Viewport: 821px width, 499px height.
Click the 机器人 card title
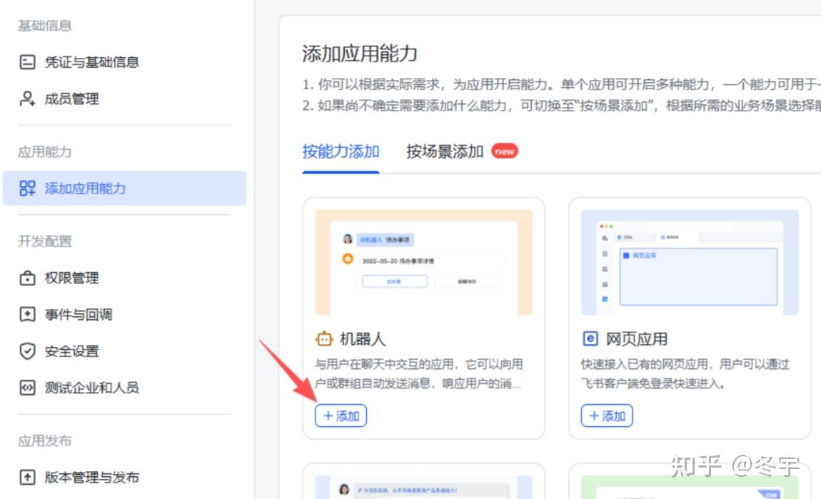(363, 339)
